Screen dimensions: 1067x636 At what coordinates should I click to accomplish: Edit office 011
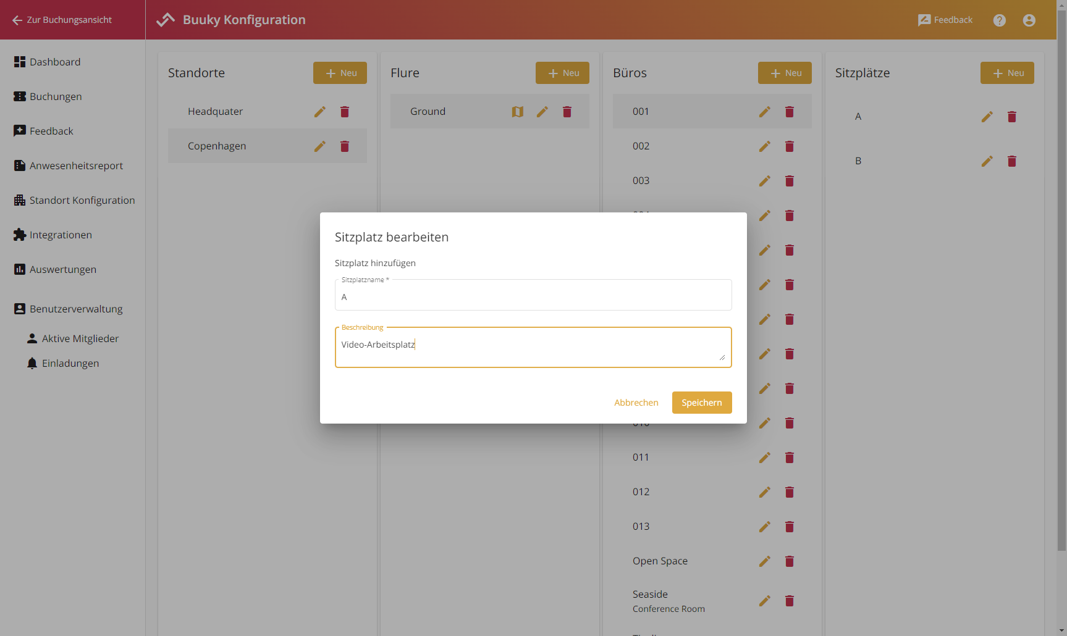pyautogui.click(x=765, y=458)
